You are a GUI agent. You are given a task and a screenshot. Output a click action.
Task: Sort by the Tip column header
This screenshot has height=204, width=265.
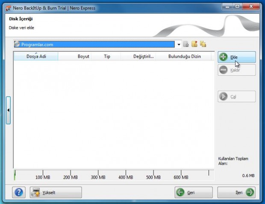(106, 56)
